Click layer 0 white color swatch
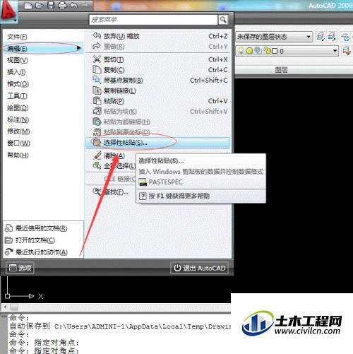The height and width of the screenshot is (354, 353). coord(275,51)
